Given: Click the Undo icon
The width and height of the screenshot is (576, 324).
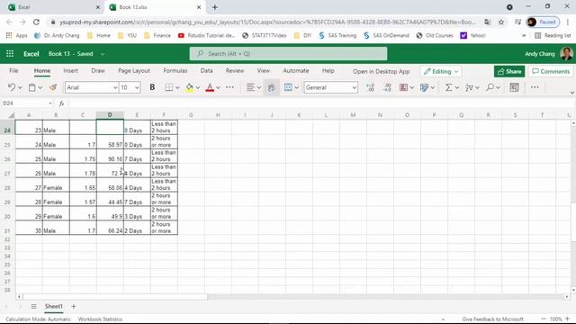Looking at the screenshot, I should 12,87.
